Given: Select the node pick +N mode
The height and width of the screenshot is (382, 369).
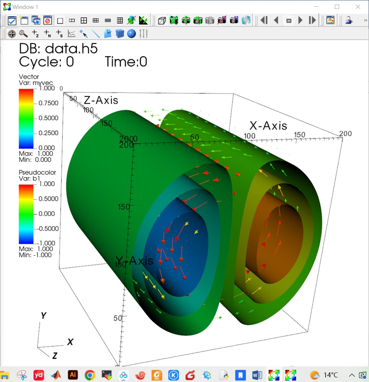Looking at the screenshot, I should click(47, 34).
